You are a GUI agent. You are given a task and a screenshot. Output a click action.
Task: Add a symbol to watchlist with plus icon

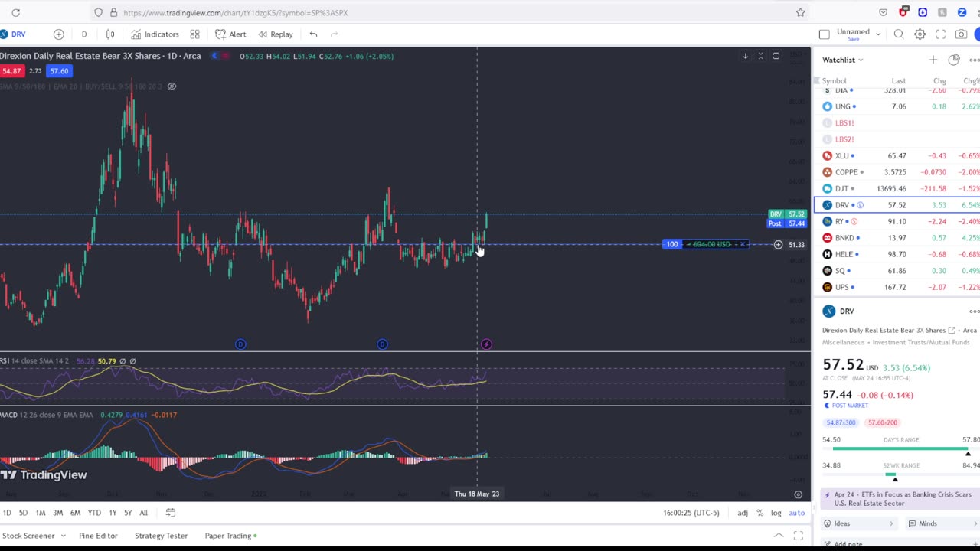click(933, 60)
